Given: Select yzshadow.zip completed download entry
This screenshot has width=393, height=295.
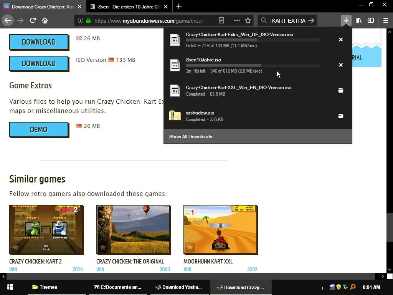Looking at the screenshot, I should (x=258, y=116).
